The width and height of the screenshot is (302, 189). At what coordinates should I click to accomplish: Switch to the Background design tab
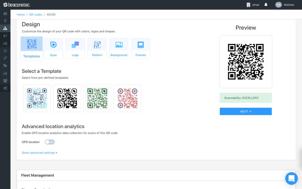click(x=119, y=48)
